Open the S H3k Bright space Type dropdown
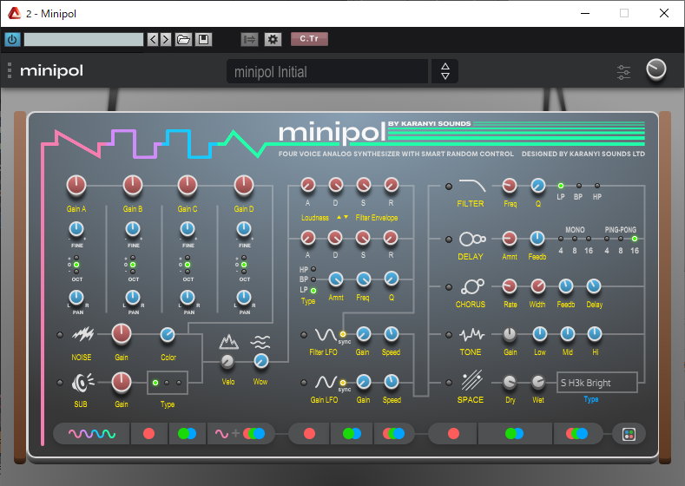Viewport: 685px width, 486px height. click(596, 383)
